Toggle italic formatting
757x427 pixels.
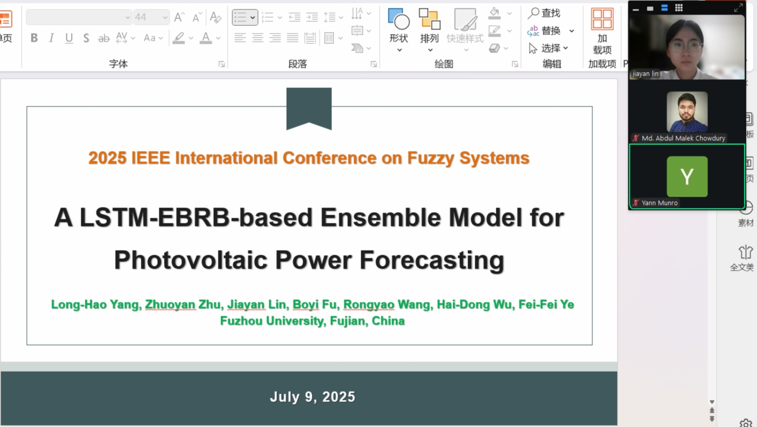[x=52, y=38]
